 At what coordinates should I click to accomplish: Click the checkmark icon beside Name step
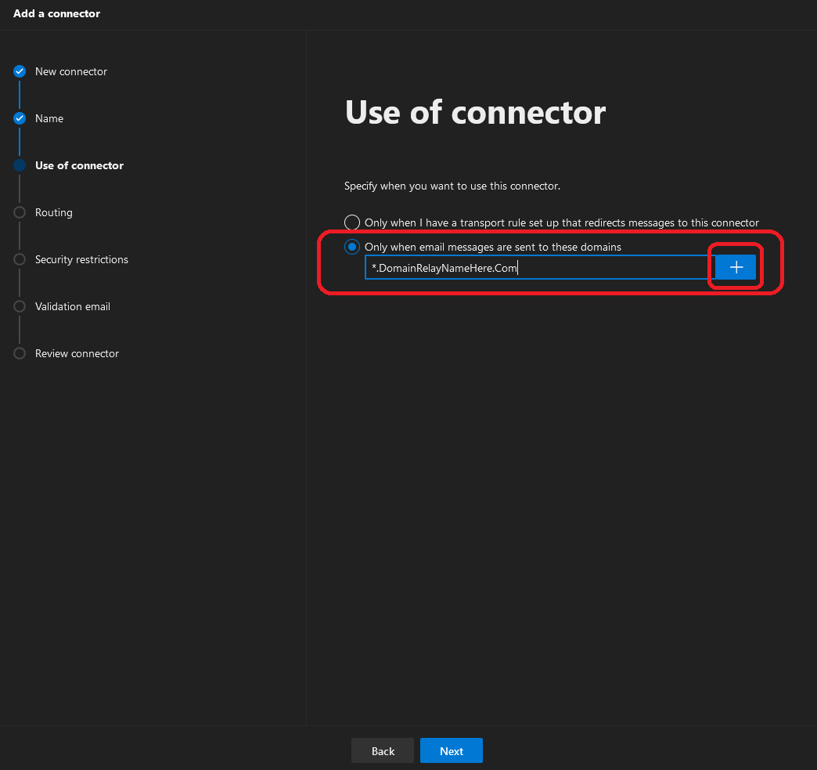(20, 118)
